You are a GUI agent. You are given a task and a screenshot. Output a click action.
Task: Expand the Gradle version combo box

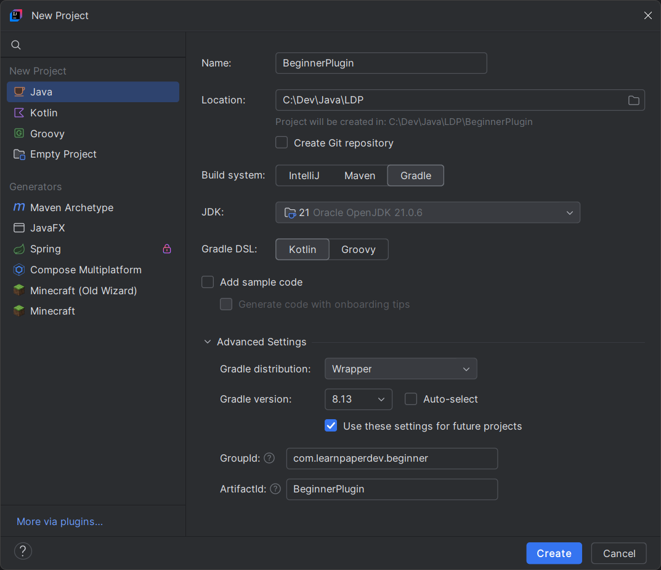pyautogui.click(x=358, y=399)
